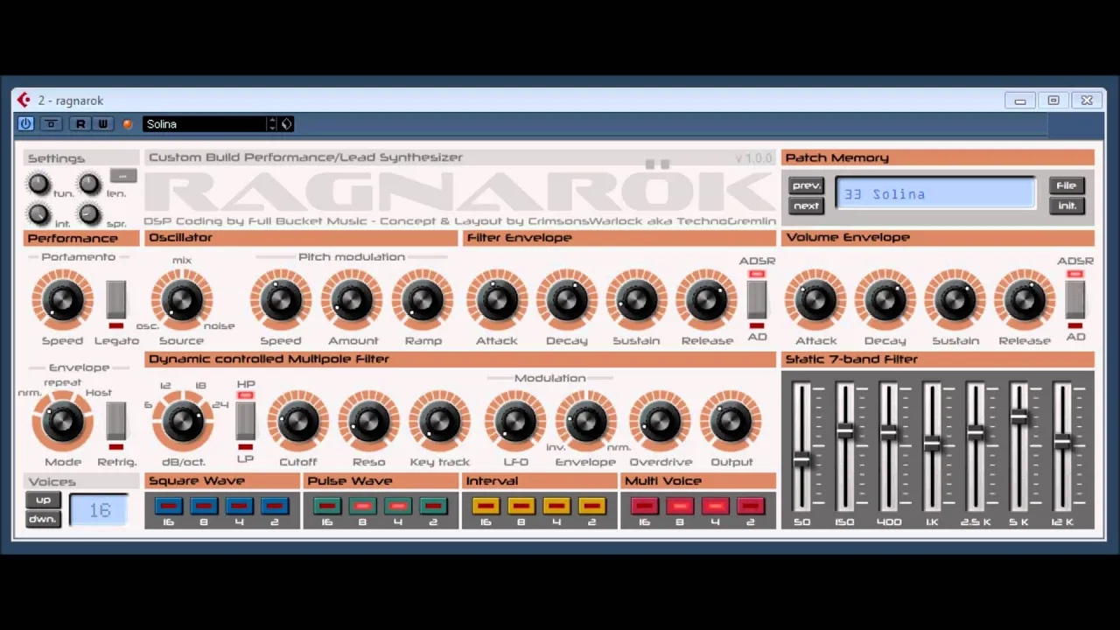Toggle Interval 2' yellow button
Image resolution: width=1120 pixels, height=630 pixels.
pos(591,506)
